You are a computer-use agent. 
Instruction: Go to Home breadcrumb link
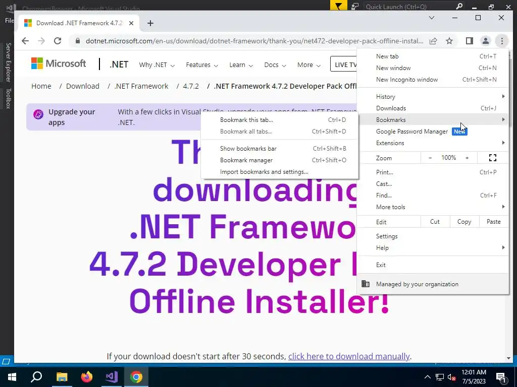[41, 86]
